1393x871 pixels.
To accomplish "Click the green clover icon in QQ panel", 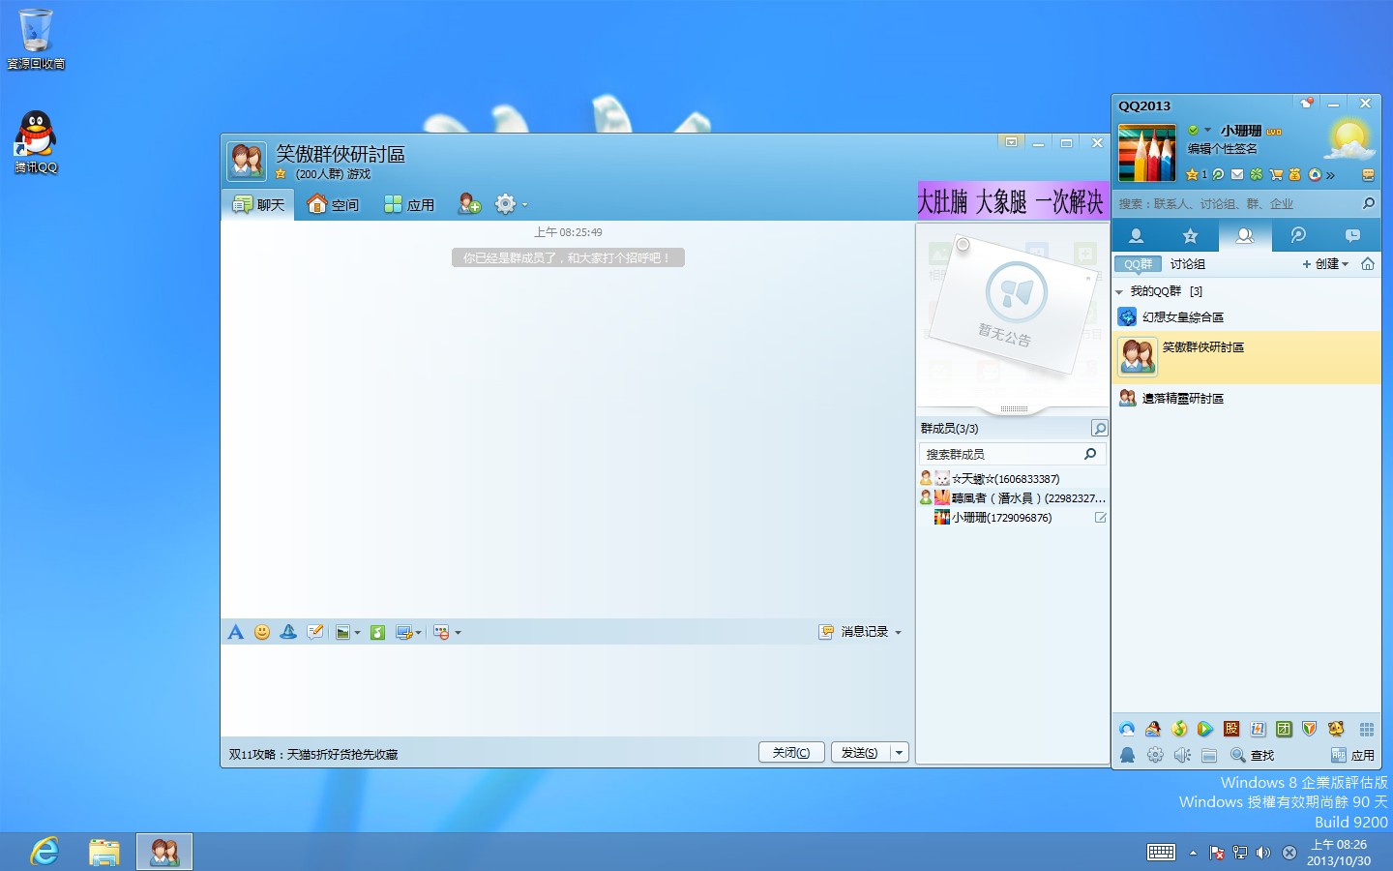I will point(1257,175).
